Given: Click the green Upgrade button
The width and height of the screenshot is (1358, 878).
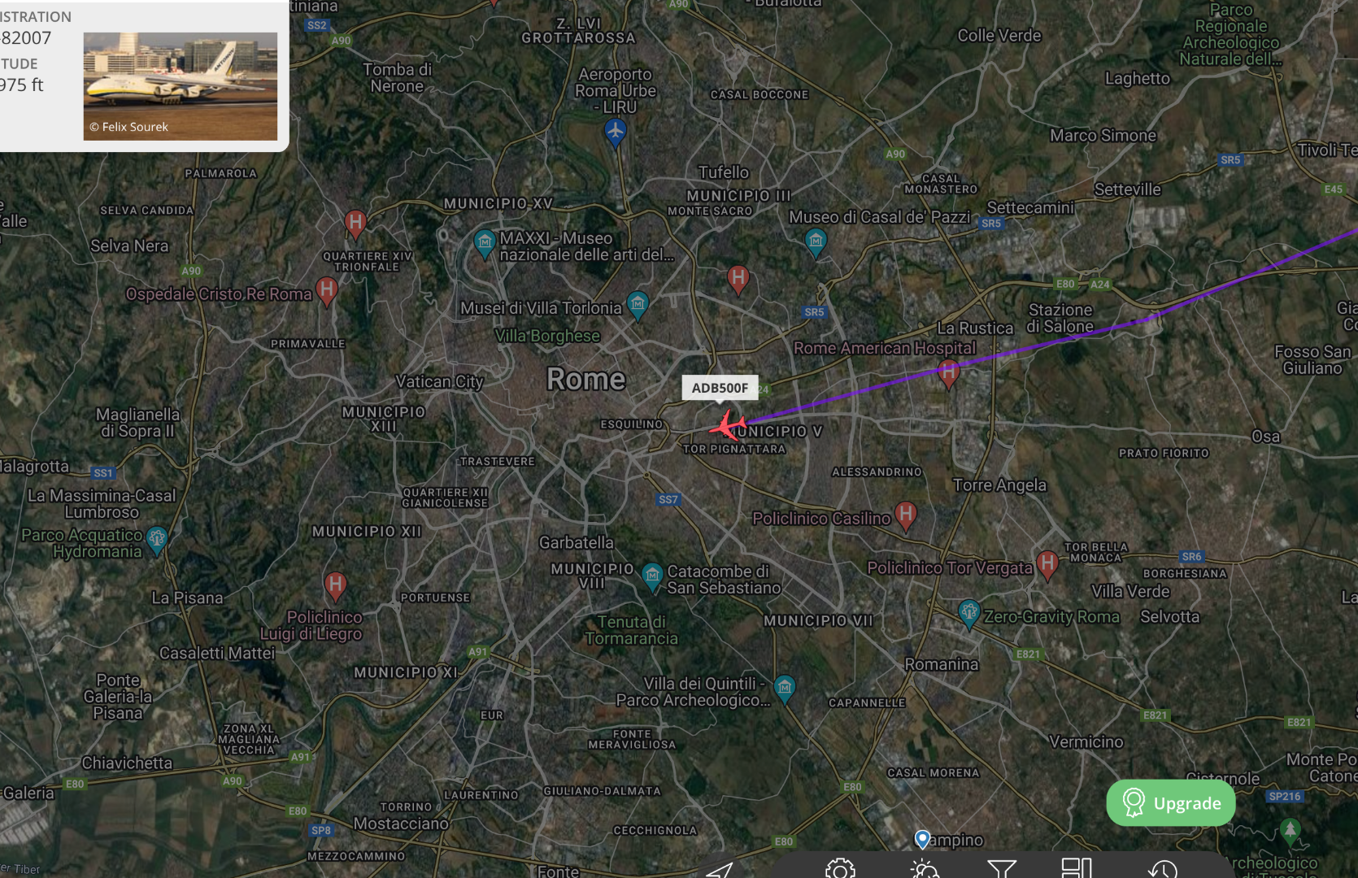Looking at the screenshot, I should (1170, 803).
